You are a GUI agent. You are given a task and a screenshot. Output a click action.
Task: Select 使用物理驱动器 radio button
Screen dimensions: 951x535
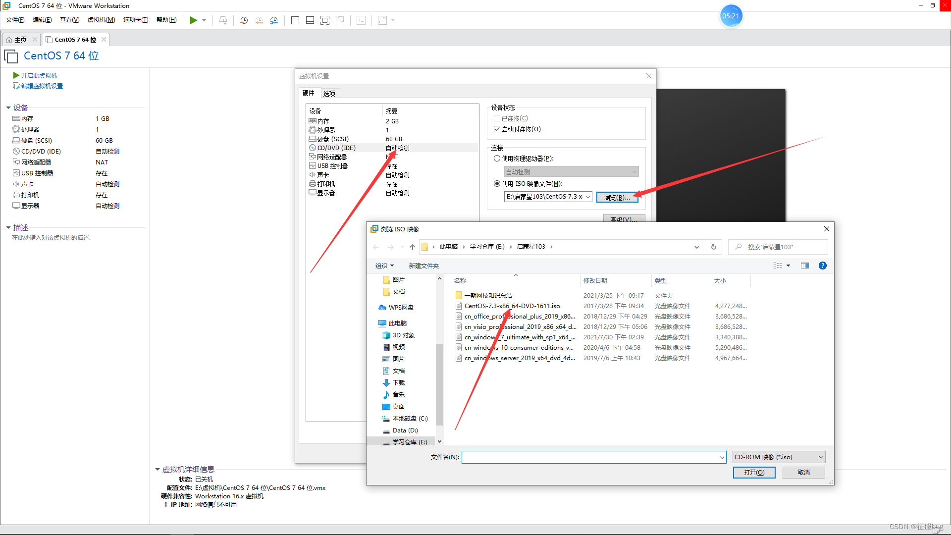point(497,159)
